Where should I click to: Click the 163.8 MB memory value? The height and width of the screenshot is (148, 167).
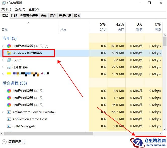tap(117, 46)
